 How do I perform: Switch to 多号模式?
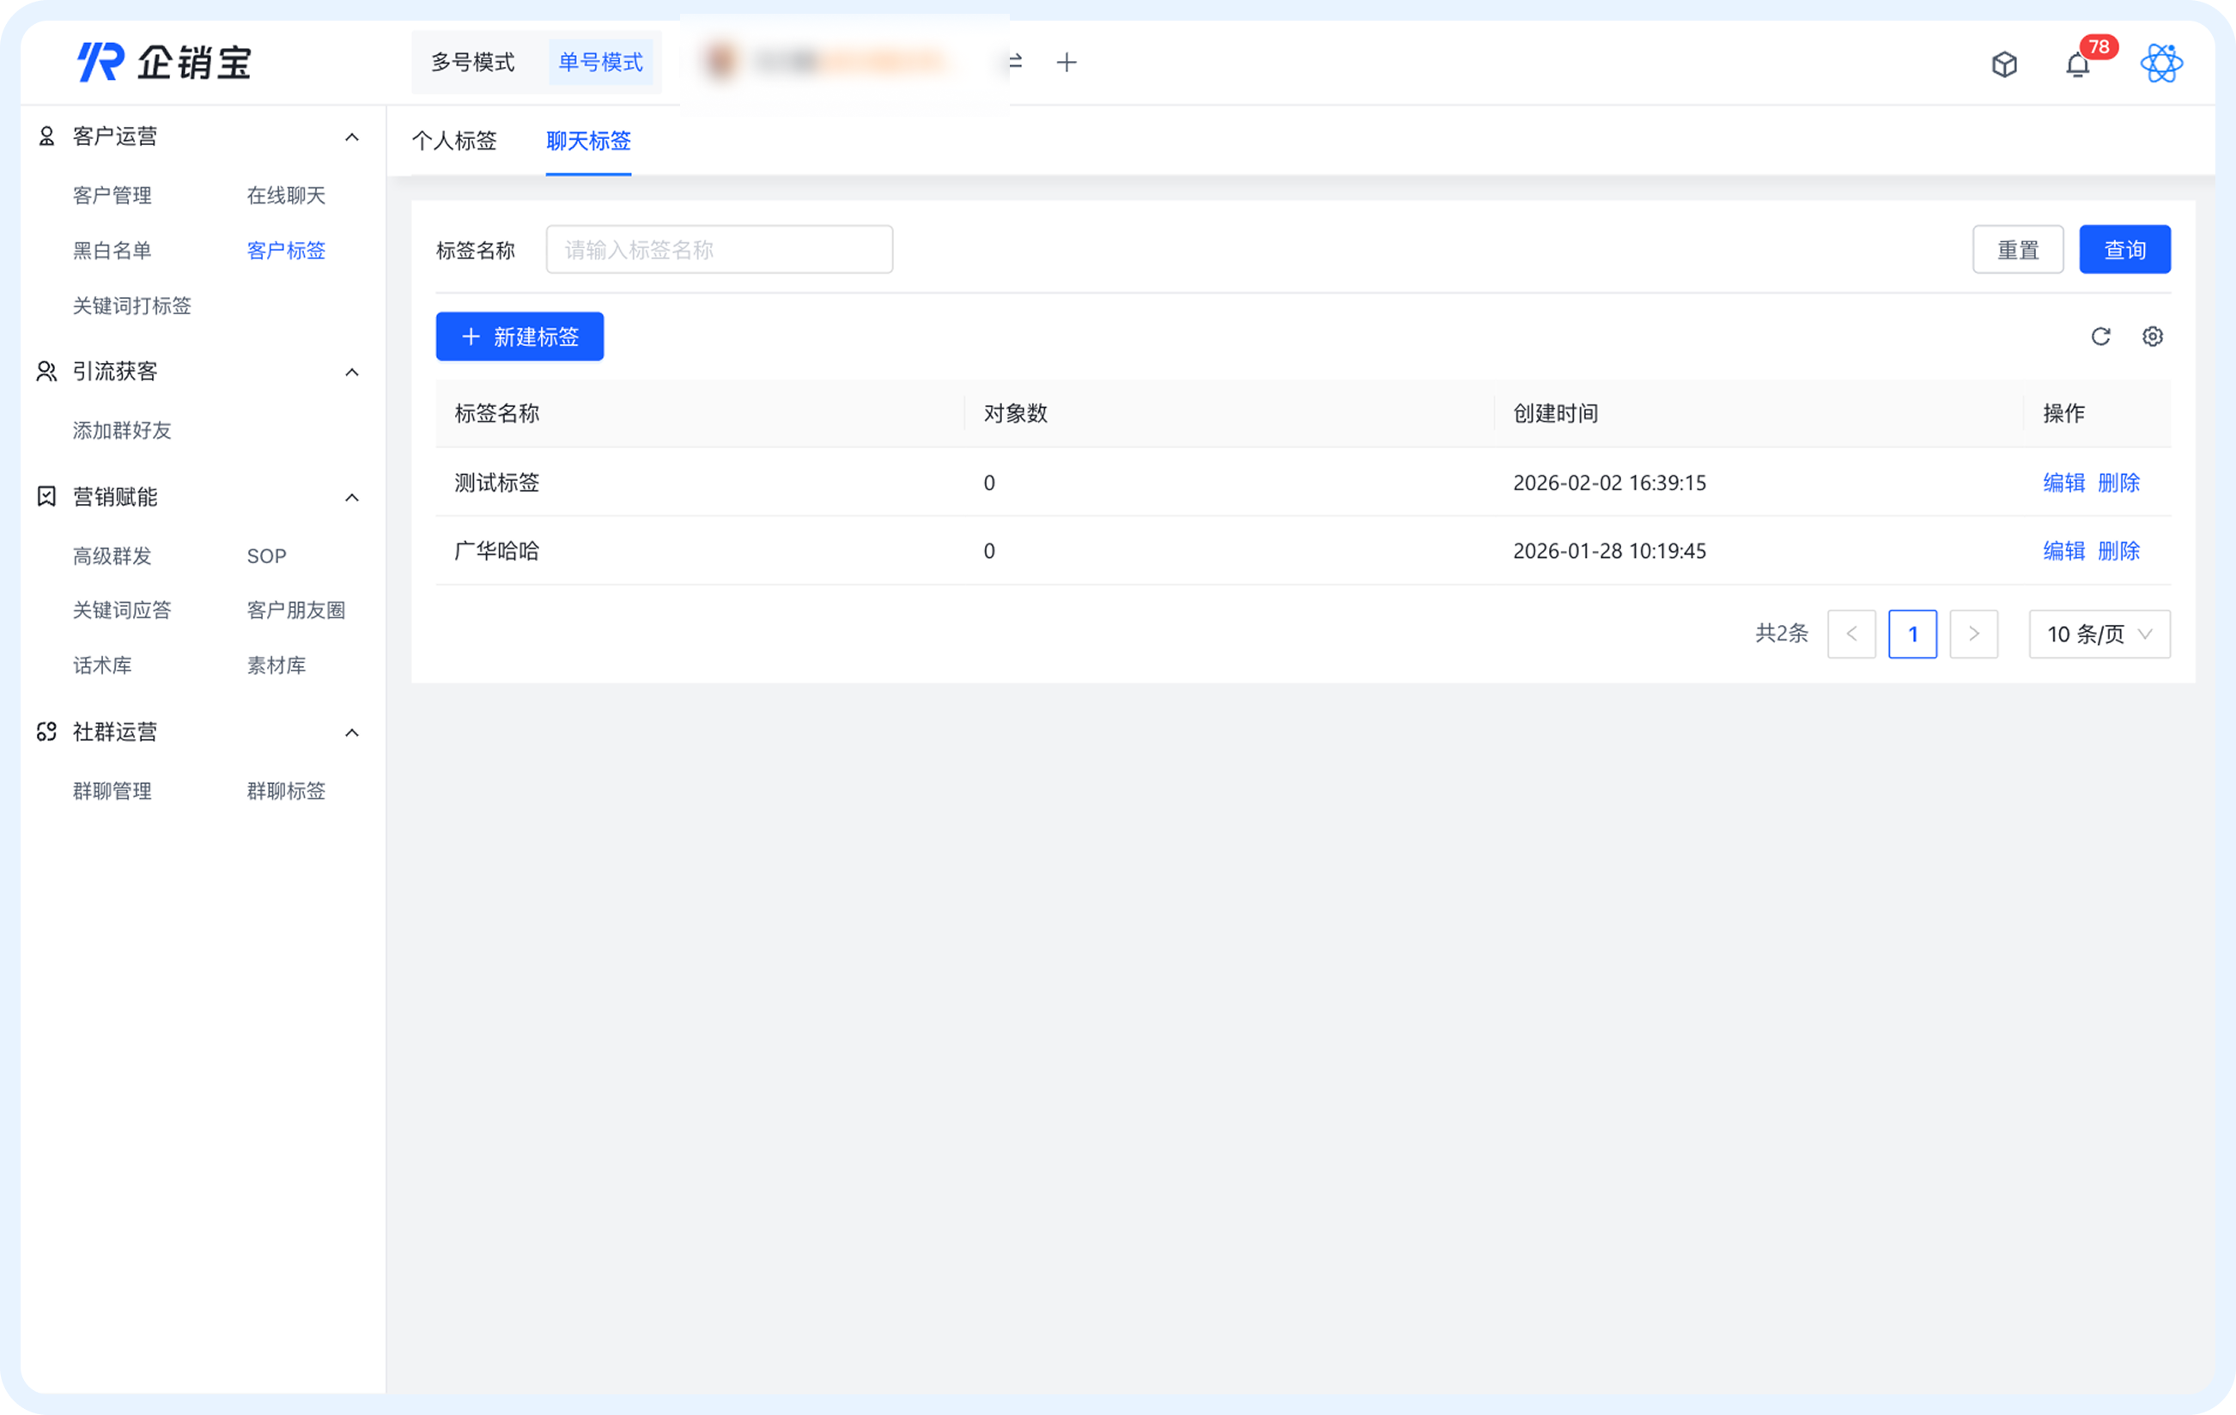[471, 62]
